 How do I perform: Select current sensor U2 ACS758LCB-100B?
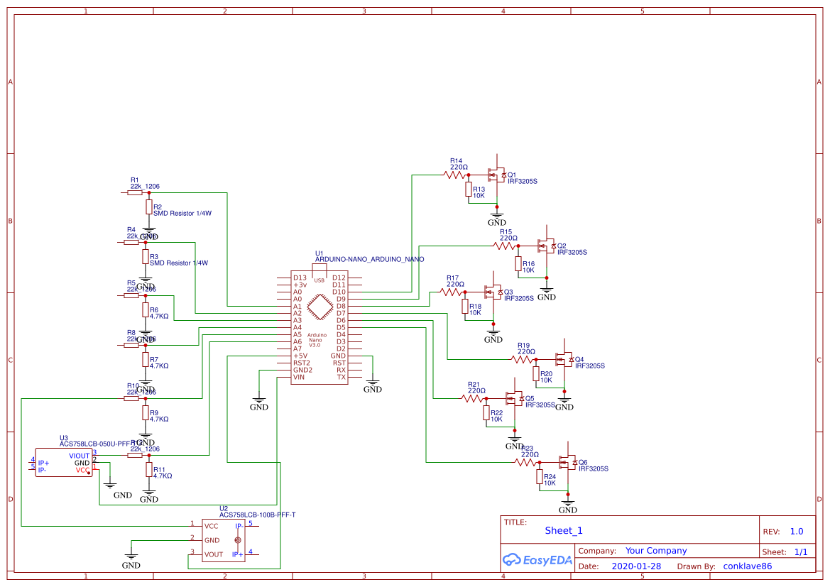point(224,539)
